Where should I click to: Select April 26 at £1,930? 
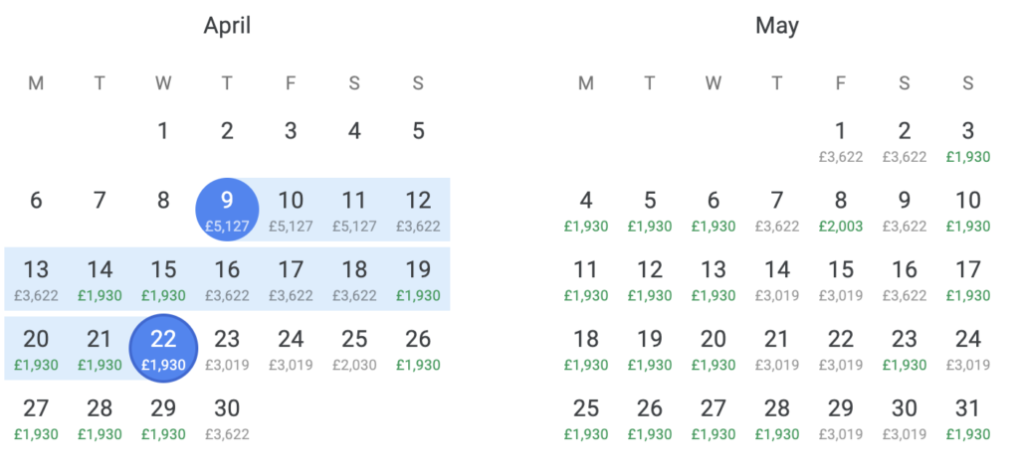click(418, 349)
